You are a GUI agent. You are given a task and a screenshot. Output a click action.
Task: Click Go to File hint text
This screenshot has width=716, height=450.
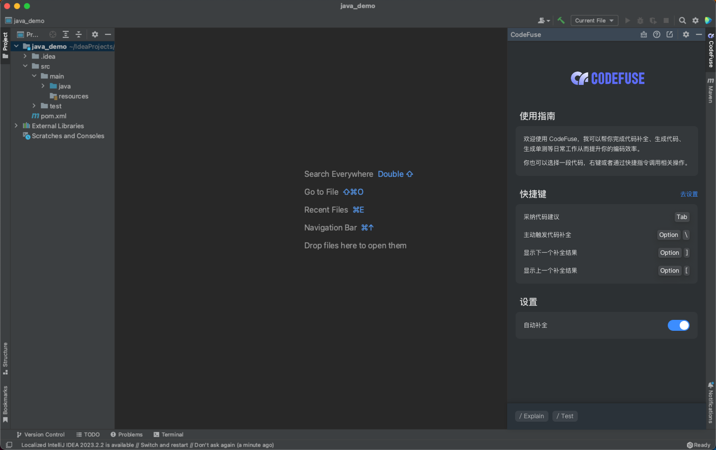click(x=334, y=192)
